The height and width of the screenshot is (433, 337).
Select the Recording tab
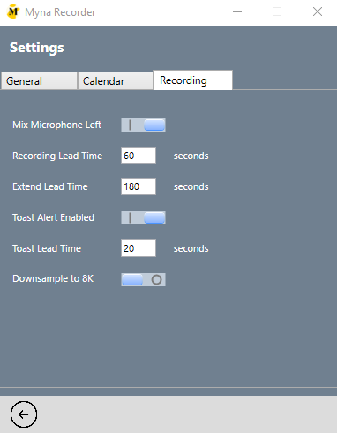pyautogui.click(x=192, y=80)
